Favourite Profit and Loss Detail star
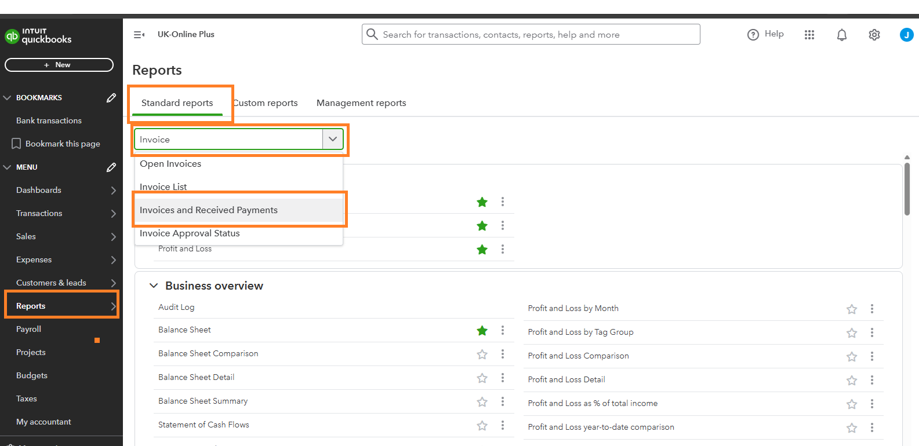 pos(852,380)
